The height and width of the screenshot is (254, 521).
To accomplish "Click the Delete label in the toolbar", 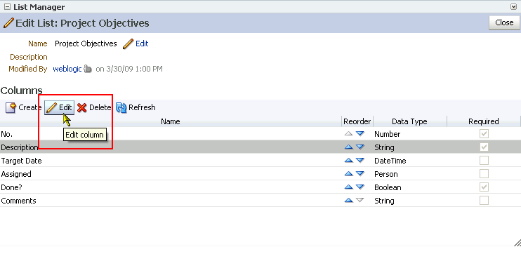I will [100, 107].
